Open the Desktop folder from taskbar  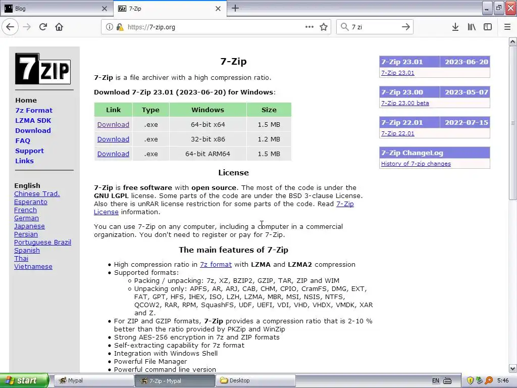coord(255,380)
